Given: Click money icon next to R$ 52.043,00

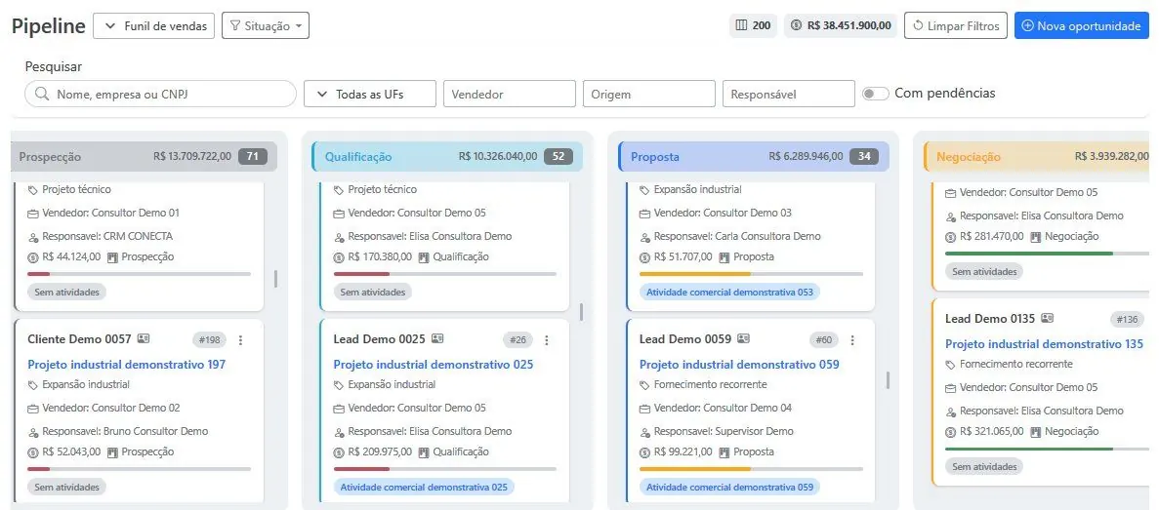Looking at the screenshot, I should (32, 452).
